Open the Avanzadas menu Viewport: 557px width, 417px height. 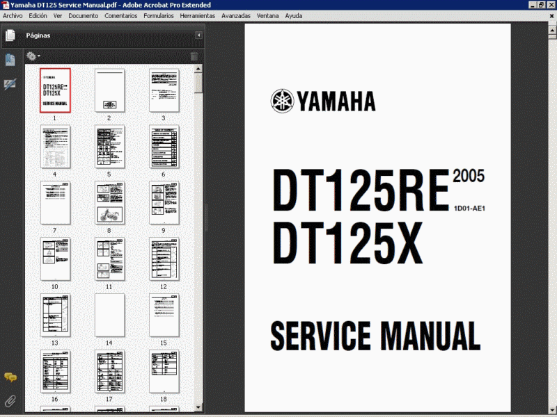tap(236, 16)
